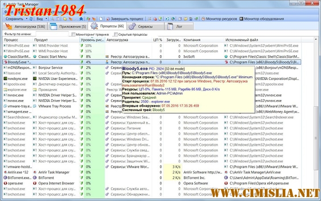The width and height of the screenshot is (321, 201).
Task: Click the security shield for Bloody5.exe
Action: click(82, 62)
